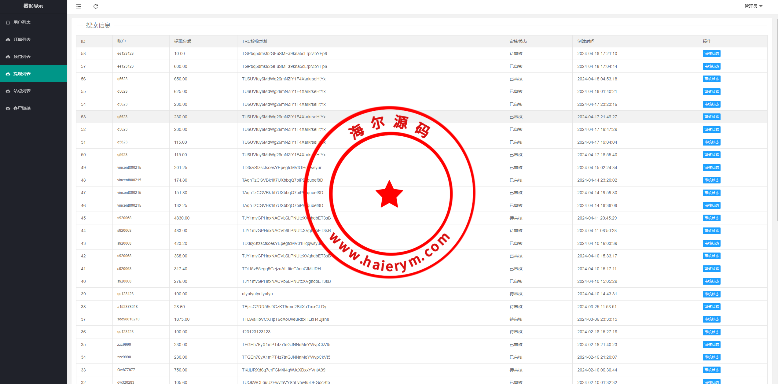Open the 管理员 dropdown menu
This screenshot has height=384, width=778.
[x=750, y=6]
